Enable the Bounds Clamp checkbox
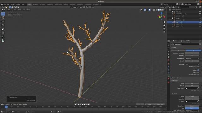The image size is (202, 113). pos(198,75)
